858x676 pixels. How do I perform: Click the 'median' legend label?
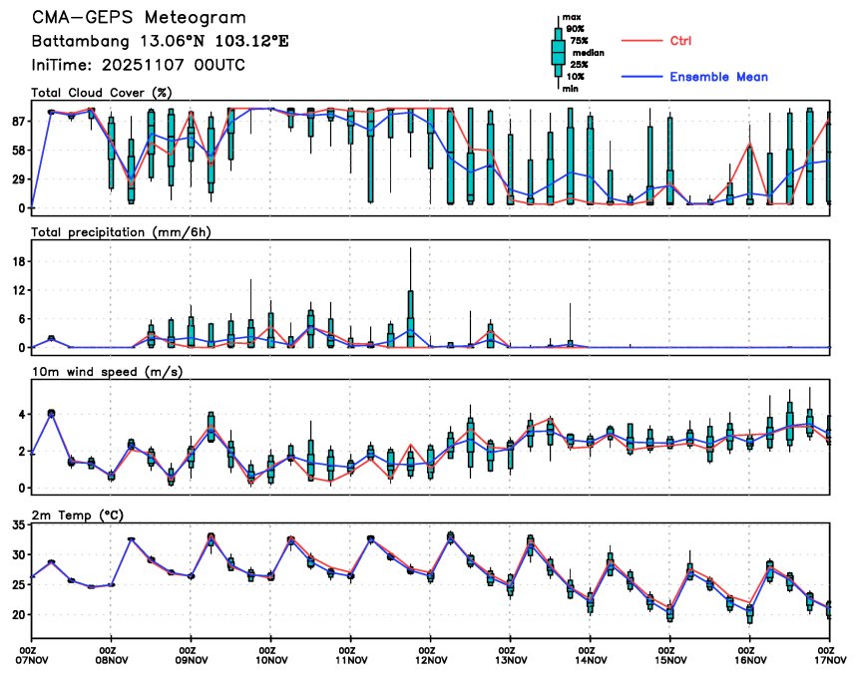click(589, 53)
